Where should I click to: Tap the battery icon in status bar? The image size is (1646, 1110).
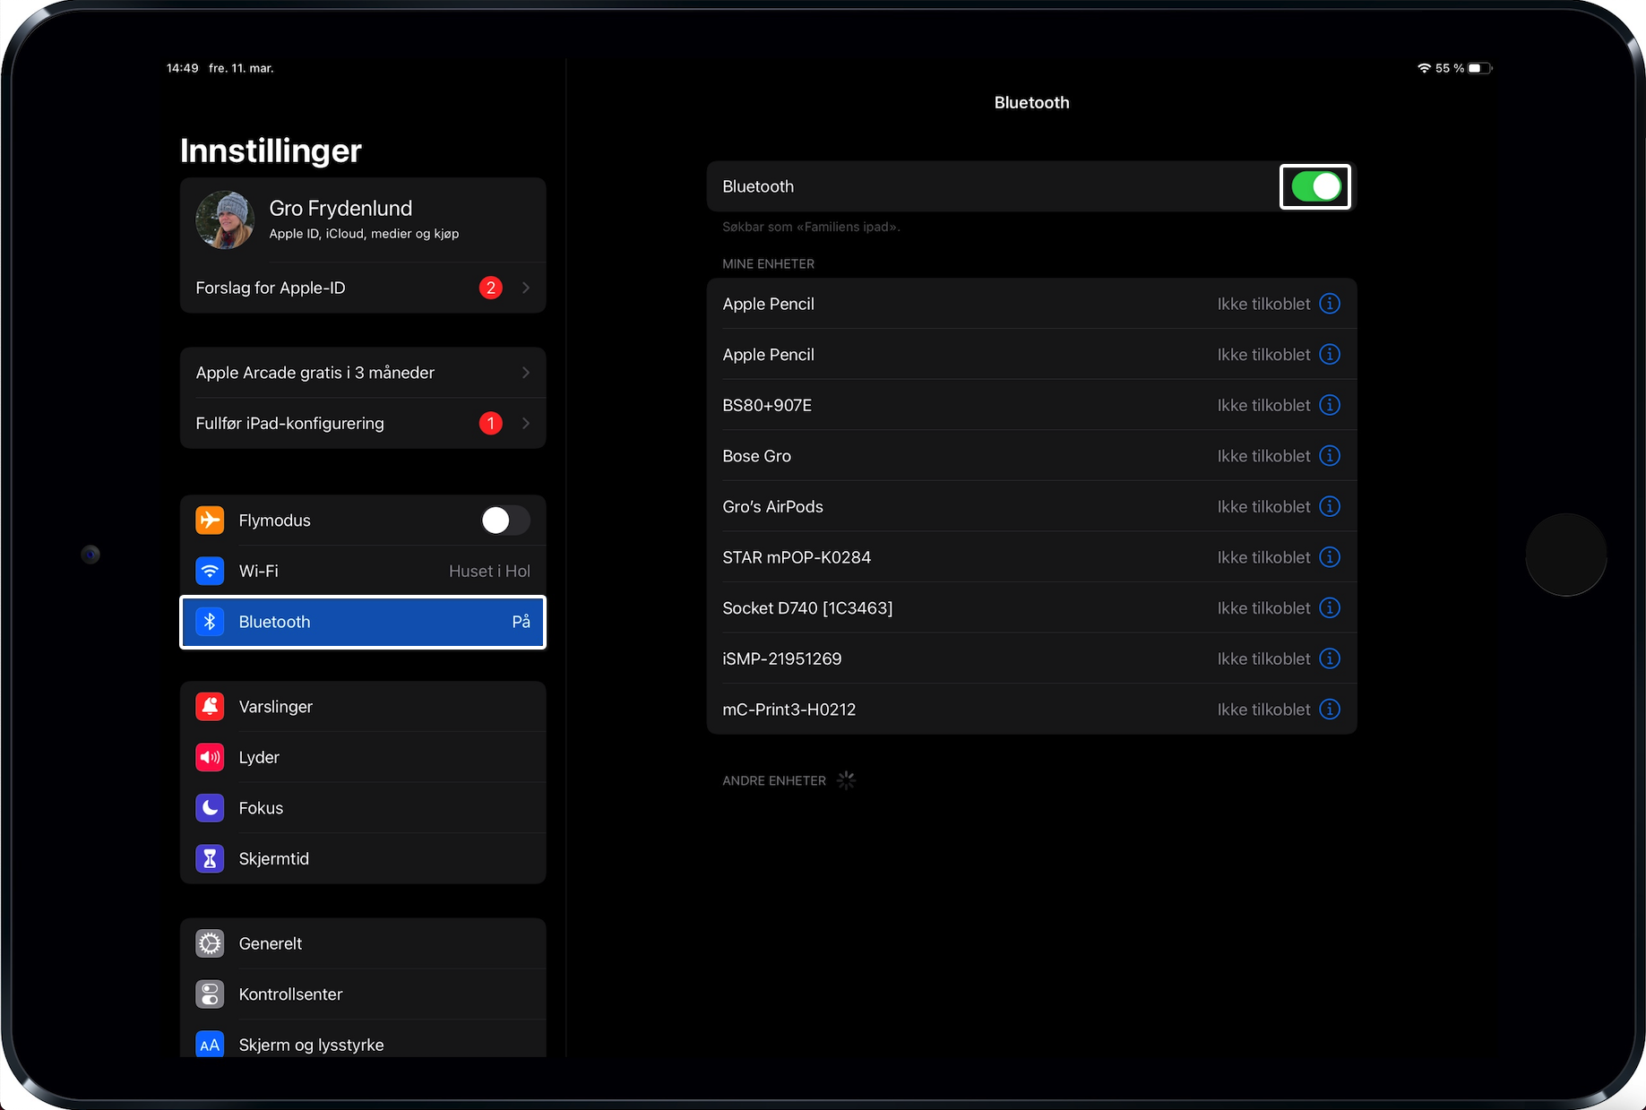coord(1479,68)
